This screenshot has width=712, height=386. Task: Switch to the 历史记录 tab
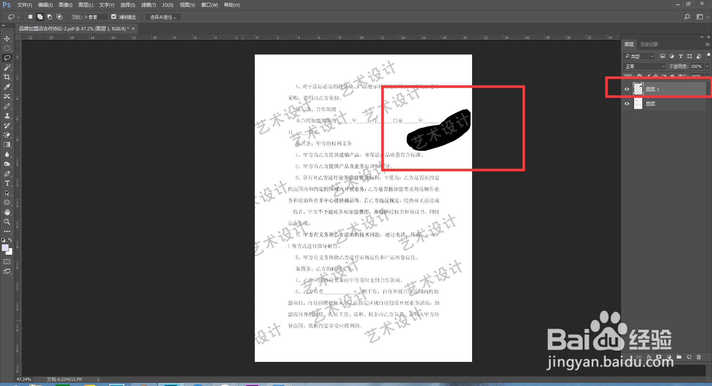pyautogui.click(x=649, y=44)
